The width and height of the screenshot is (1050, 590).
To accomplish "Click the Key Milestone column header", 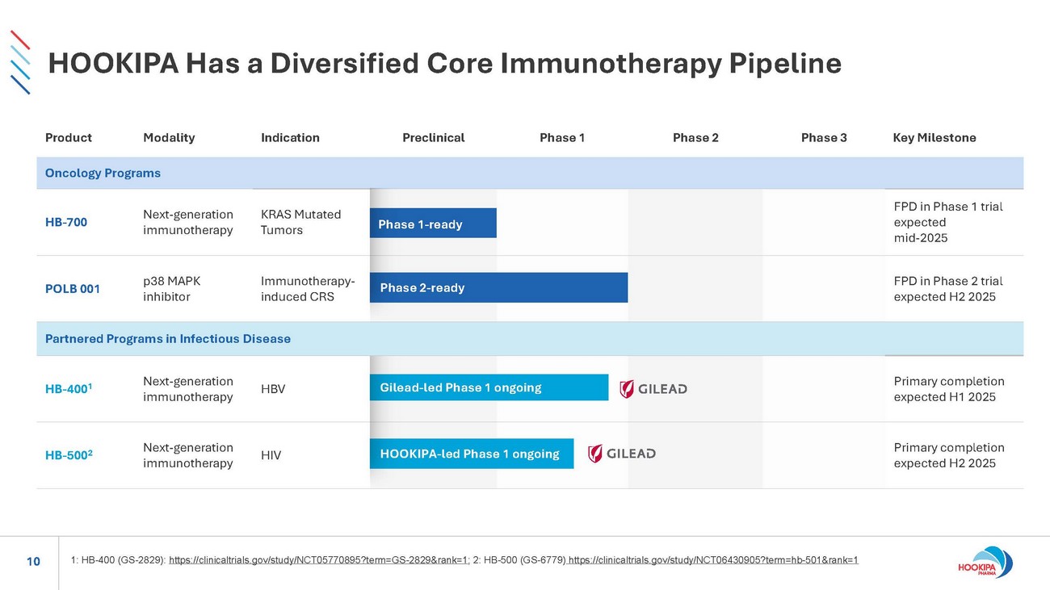I will pos(934,137).
